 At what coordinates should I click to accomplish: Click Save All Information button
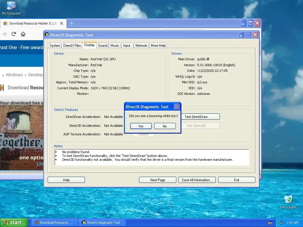coord(197,180)
